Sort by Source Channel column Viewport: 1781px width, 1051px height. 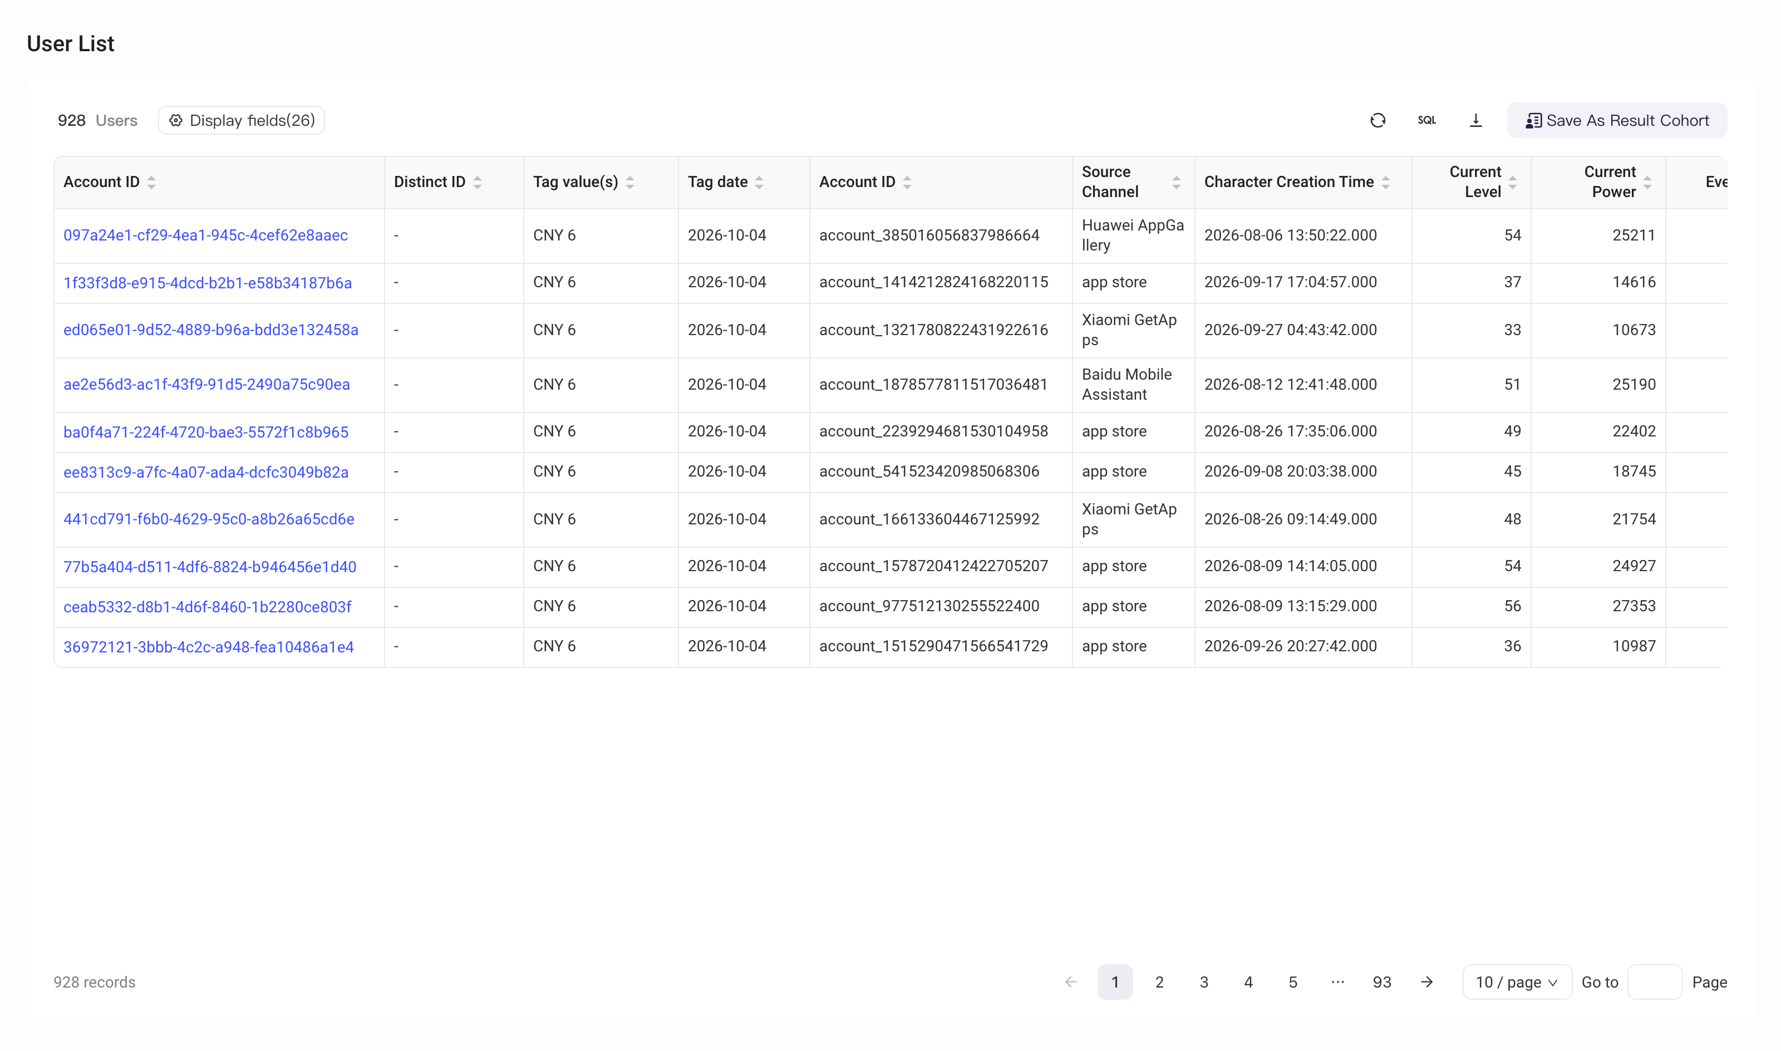coord(1177,182)
